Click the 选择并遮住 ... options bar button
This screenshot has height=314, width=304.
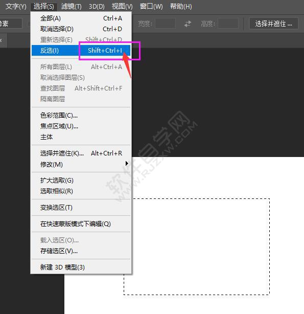[273, 24]
